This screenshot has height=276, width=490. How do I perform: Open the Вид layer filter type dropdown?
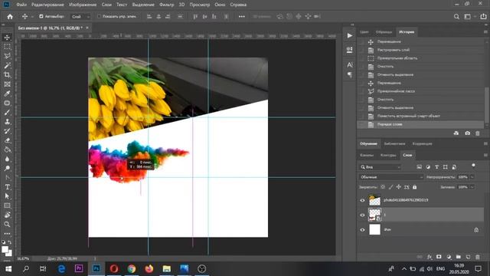(380, 167)
